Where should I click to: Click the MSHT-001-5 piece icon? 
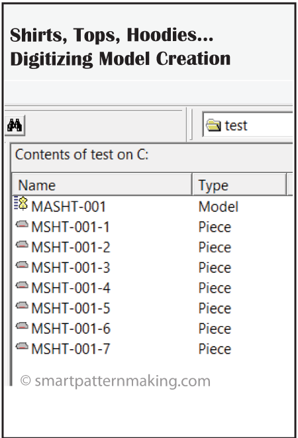(22, 305)
